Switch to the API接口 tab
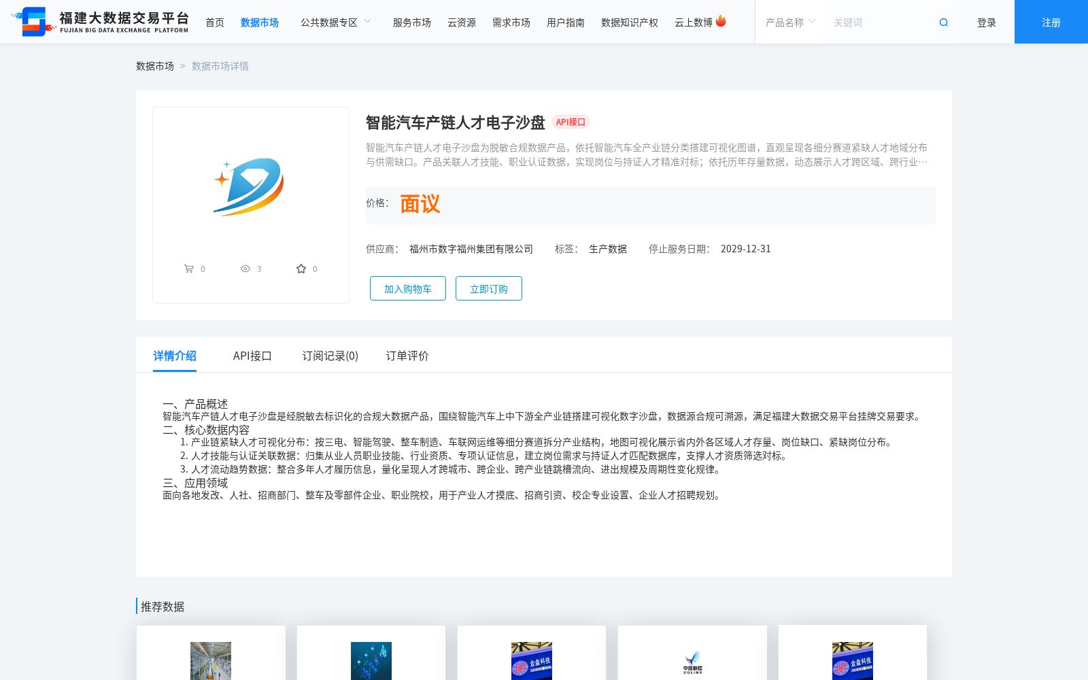 (x=252, y=356)
